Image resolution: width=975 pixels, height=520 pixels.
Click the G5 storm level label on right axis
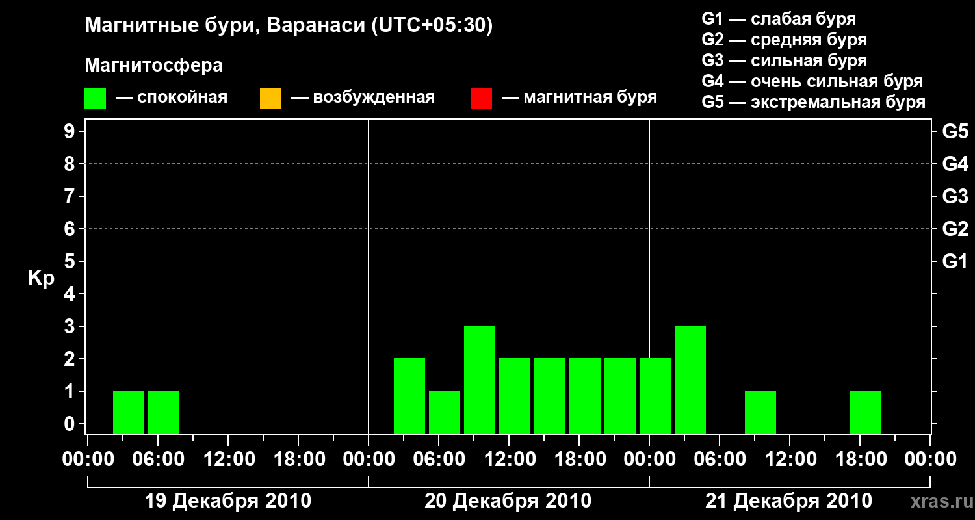click(955, 131)
